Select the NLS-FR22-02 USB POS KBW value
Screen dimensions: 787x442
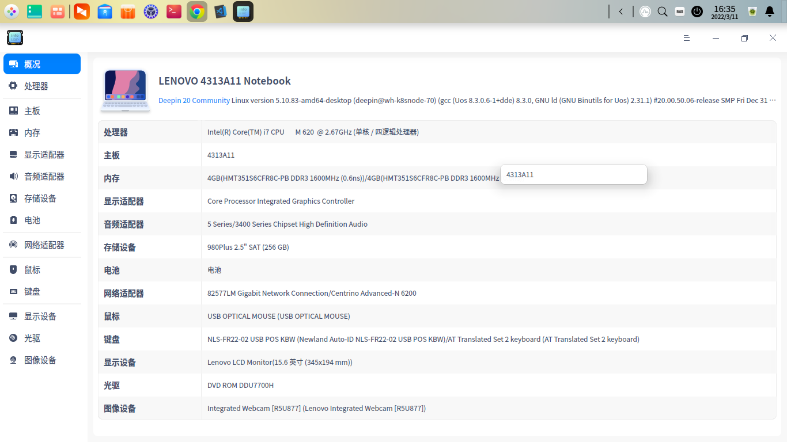click(423, 339)
